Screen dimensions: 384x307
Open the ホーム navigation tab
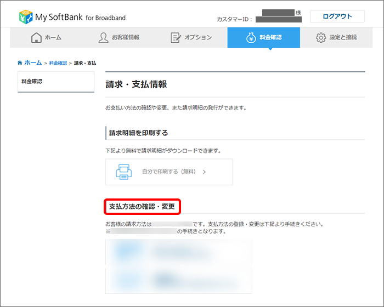46,37
